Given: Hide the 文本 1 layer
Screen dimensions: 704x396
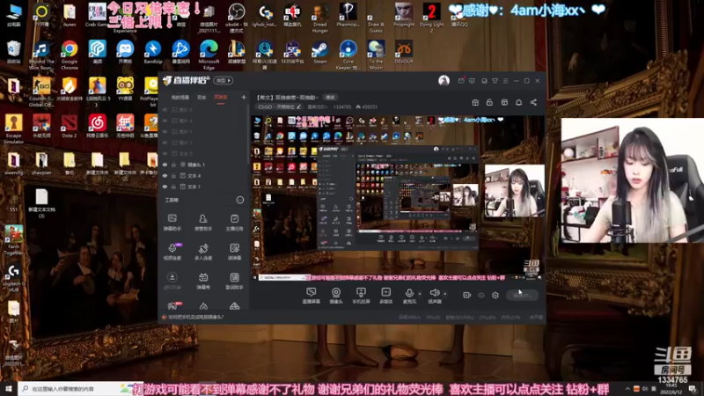Looking at the screenshot, I should (x=165, y=187).
